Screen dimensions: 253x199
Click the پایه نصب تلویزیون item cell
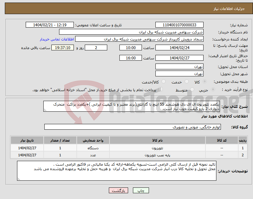pyautogui.click(x=157, y=155)
